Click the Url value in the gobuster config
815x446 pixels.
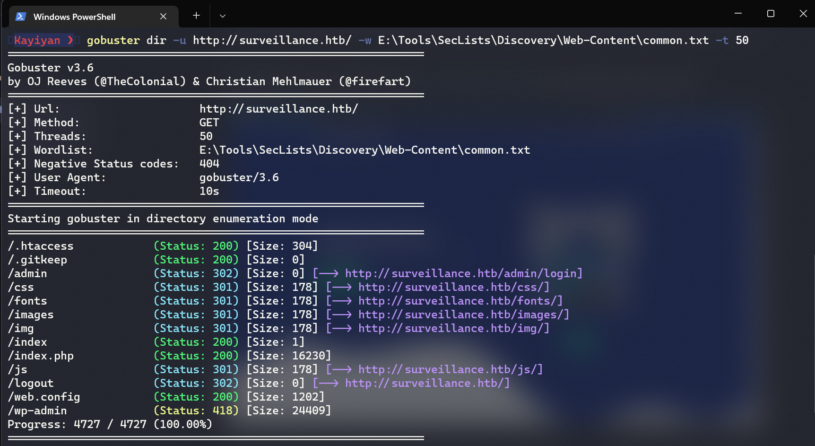pos(278,109)
